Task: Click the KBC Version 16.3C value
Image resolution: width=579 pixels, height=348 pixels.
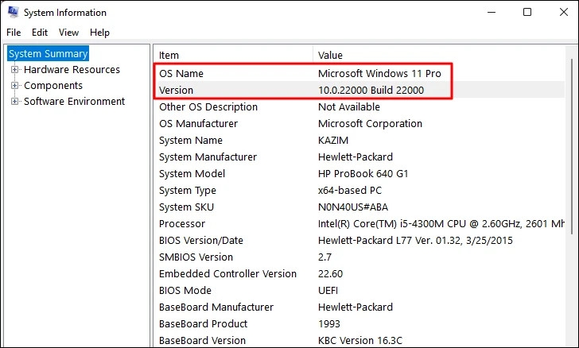Action: [x=360, y=340]
